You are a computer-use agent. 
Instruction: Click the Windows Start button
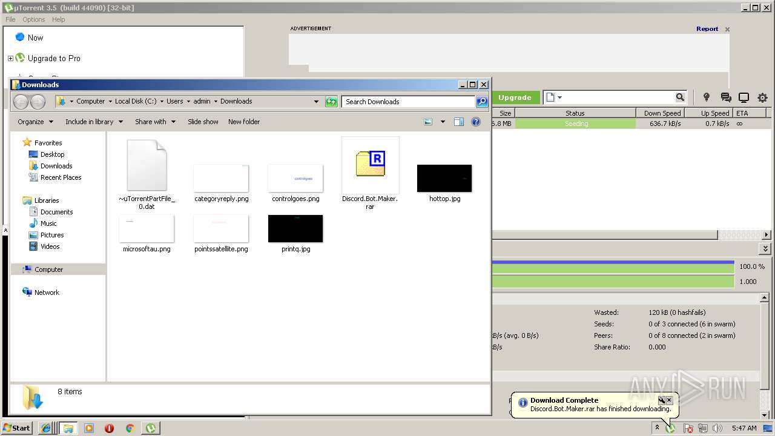point(18,428)
